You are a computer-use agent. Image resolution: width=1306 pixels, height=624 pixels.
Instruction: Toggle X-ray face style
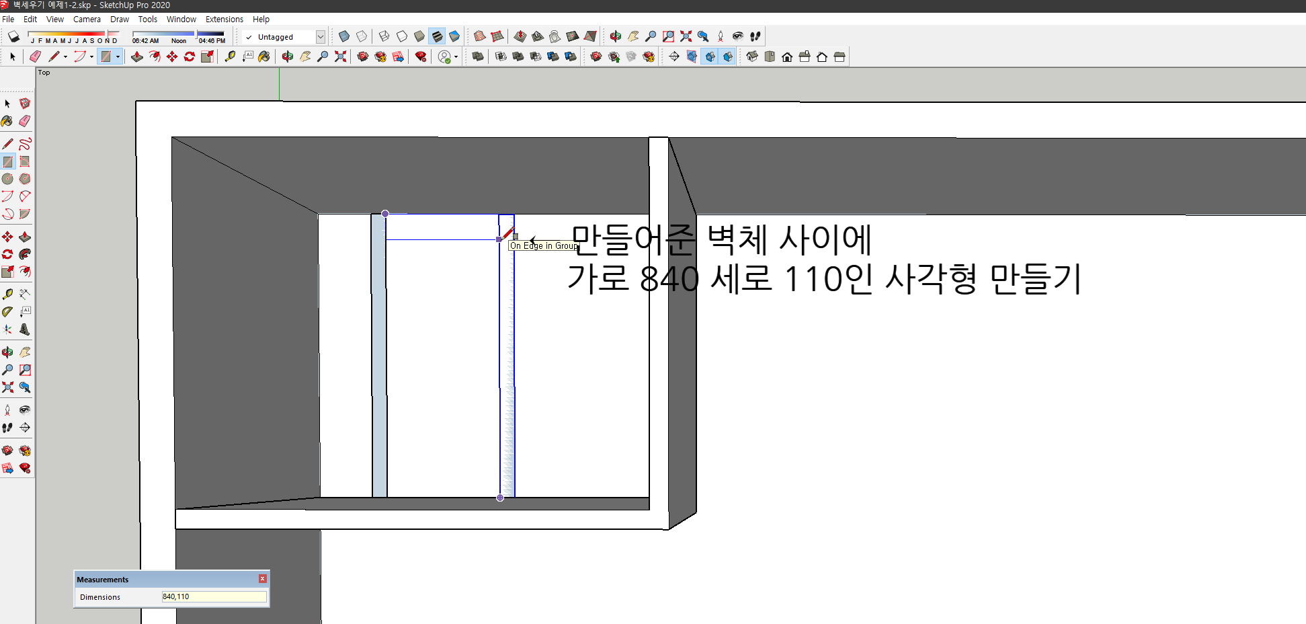(345, 36)
